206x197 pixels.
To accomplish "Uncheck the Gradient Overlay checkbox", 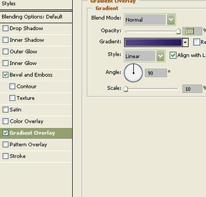I will 5,133.
